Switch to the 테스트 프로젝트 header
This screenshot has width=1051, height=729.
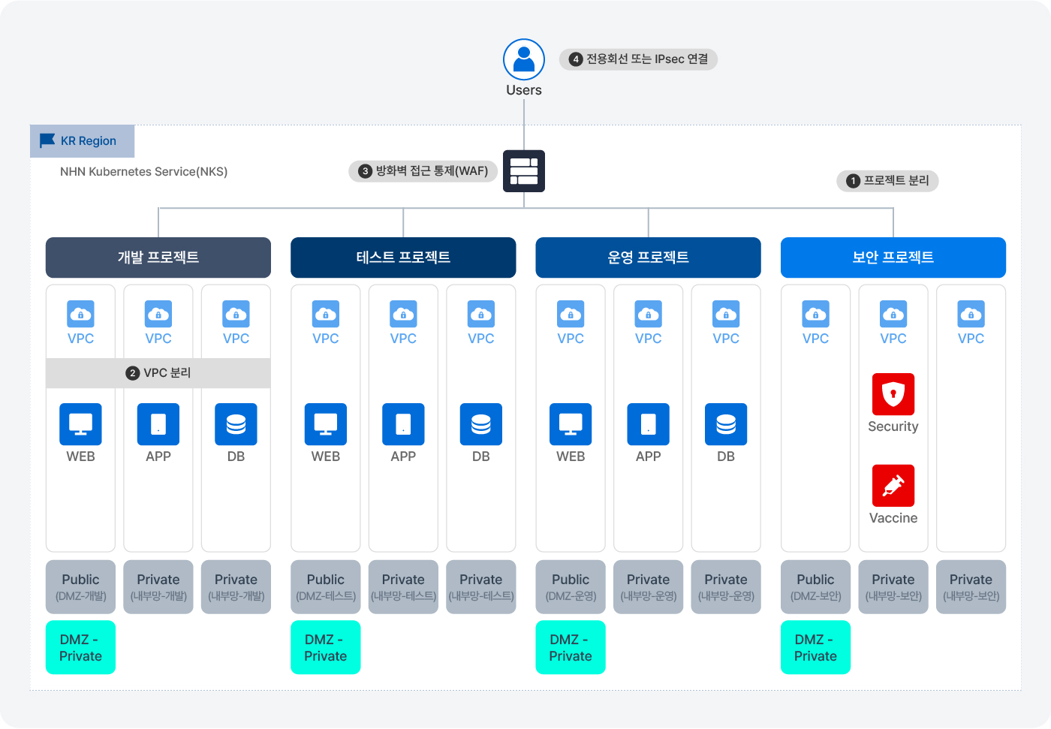pyautogui.click(x=403, y=257)
